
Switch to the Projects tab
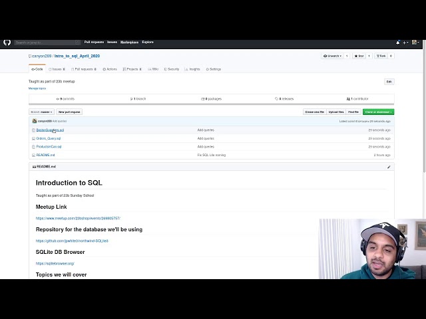pyautogui.click(x=132, y=69)
